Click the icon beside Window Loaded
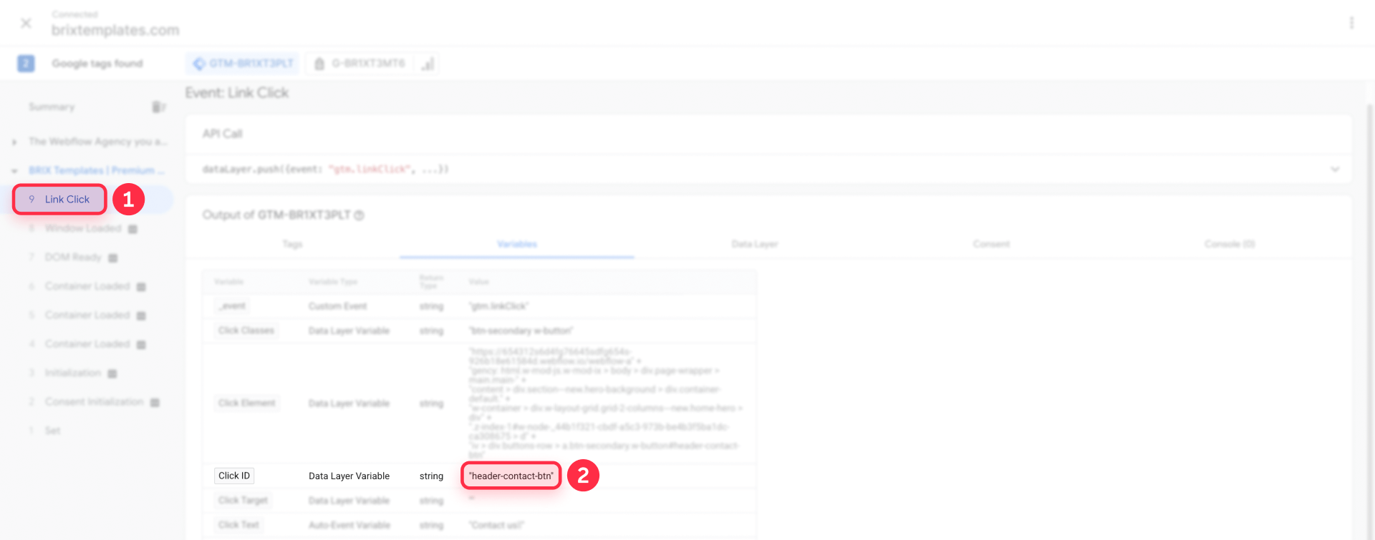 tap(132, 229)
